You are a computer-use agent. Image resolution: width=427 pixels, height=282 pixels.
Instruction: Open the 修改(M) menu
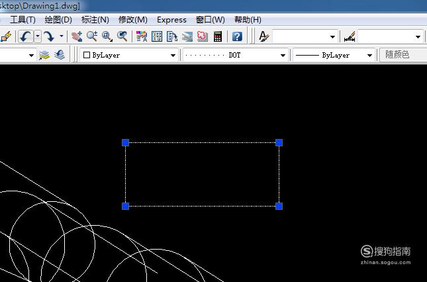(133, 20)
